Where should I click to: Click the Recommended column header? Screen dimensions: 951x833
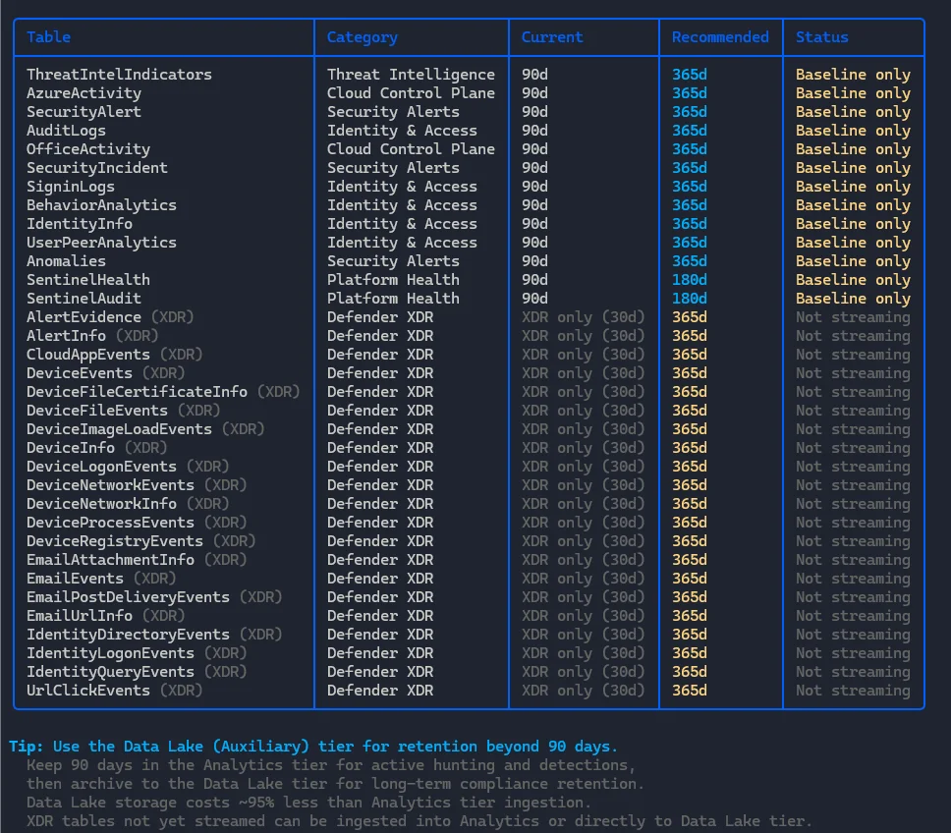click(x=720, y=37)
